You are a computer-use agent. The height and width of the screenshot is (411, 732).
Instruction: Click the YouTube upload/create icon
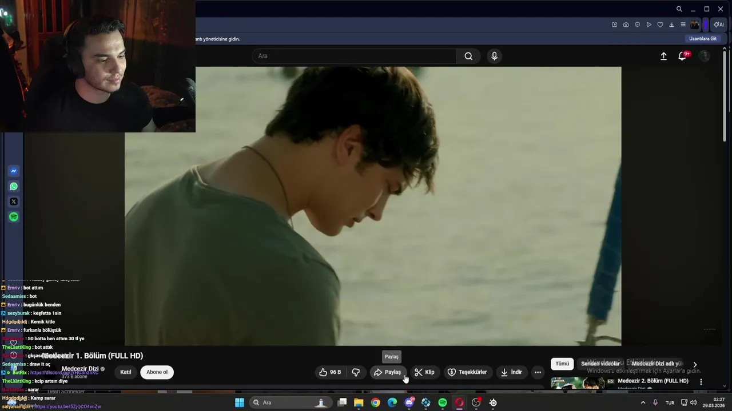(x=663, y=56)
